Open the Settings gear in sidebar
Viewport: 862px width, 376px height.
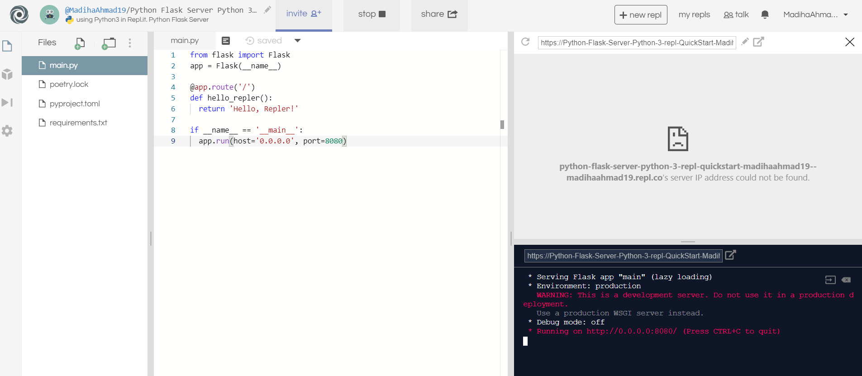(7, 131)
